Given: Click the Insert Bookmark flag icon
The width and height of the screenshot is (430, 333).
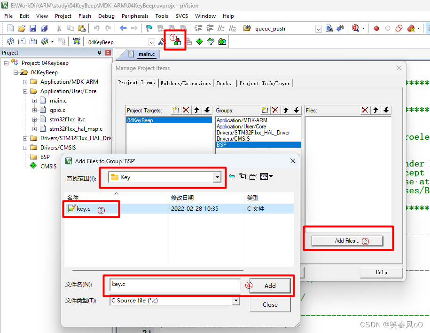Looking at the screenshot, I should 149,28.
